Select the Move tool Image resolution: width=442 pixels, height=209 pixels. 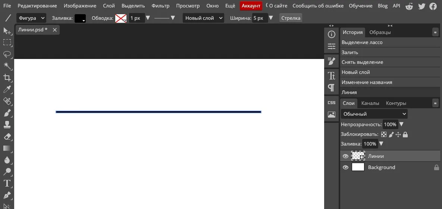[x=7, y=31]
